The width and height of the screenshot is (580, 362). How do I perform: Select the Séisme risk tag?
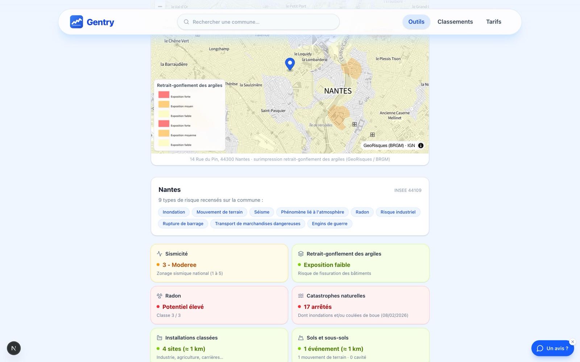pyautogui.click(x=262, y=212)
